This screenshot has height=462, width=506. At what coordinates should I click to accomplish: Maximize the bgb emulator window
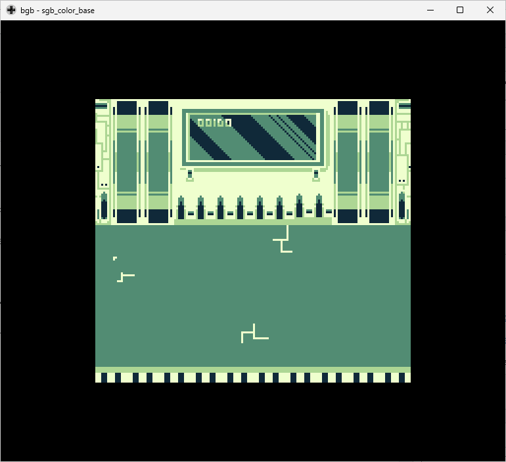pos(460,10)
